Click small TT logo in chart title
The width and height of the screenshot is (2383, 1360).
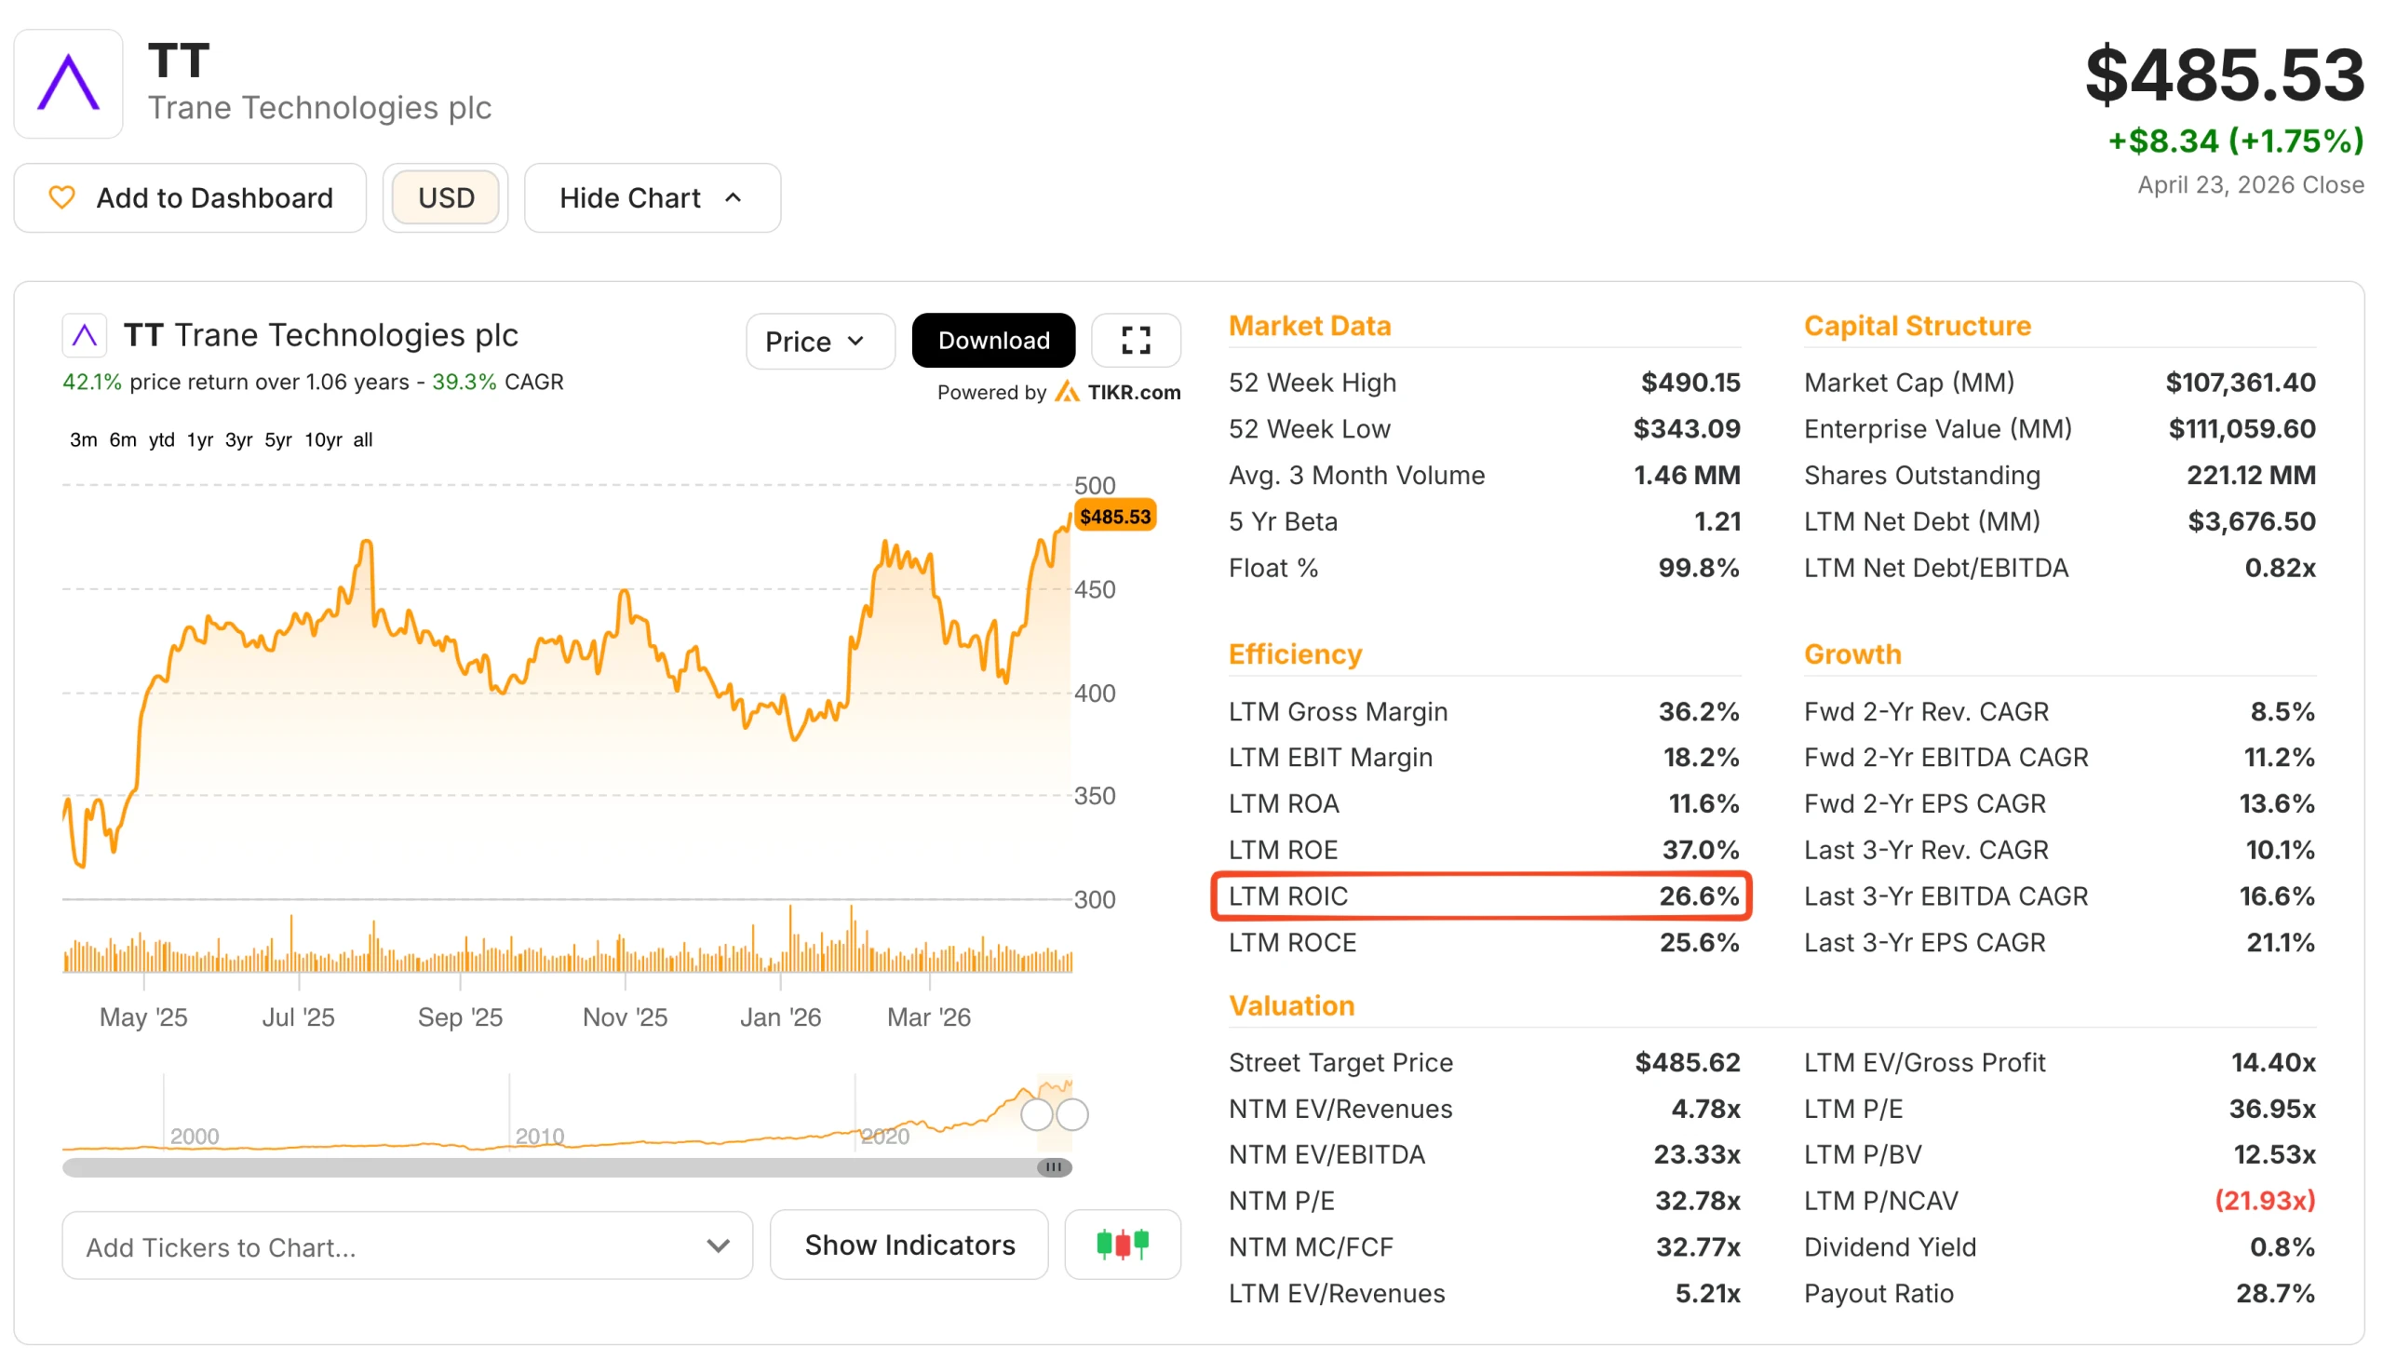pos(85,335)
